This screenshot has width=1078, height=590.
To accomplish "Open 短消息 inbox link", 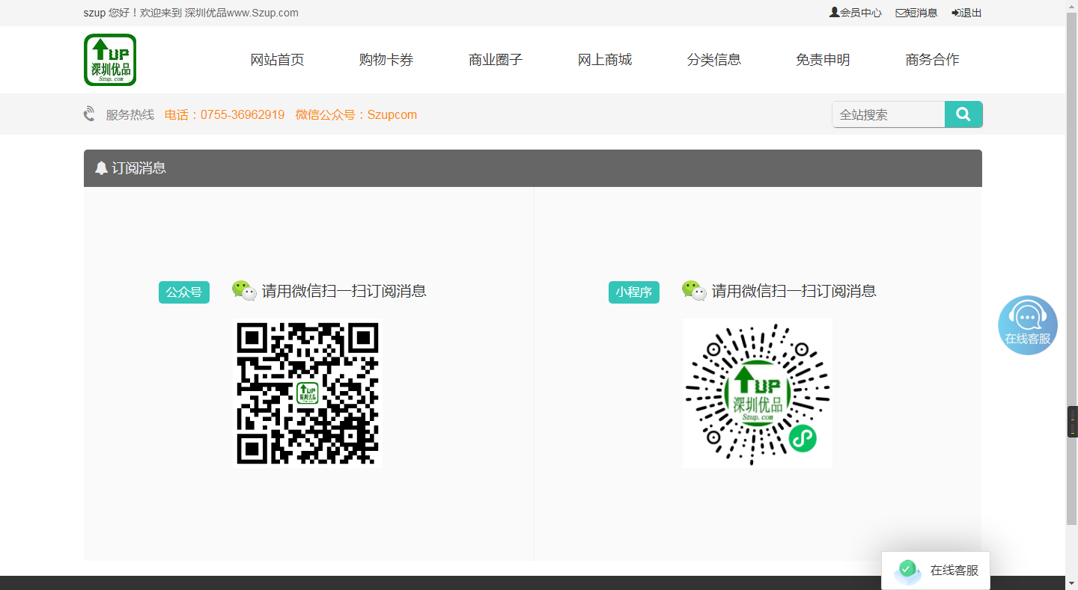I will click(917, 13).
